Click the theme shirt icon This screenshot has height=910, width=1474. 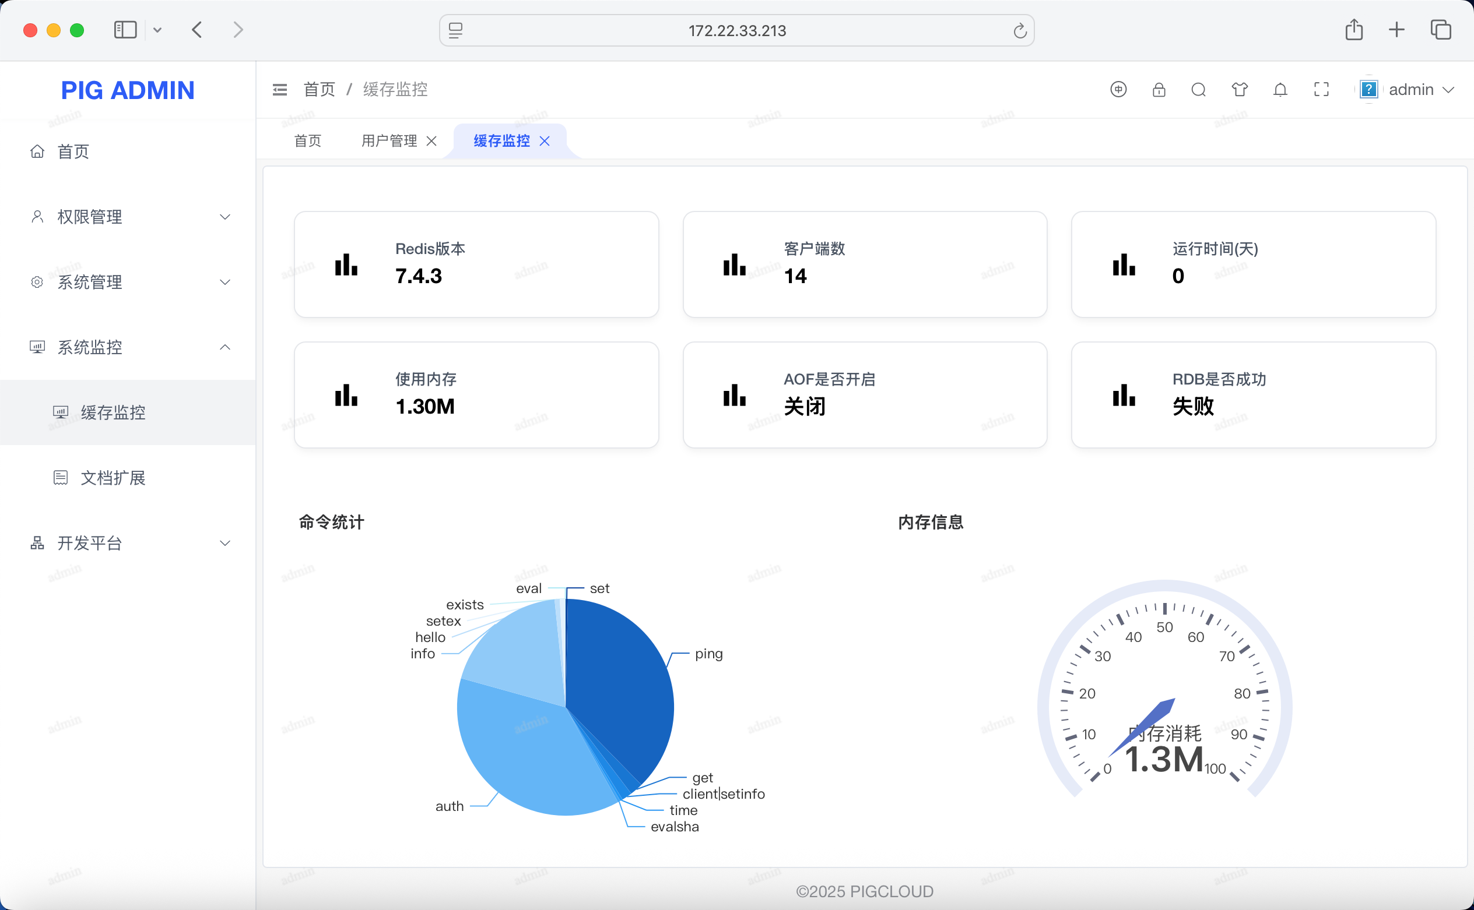pos(1239,90)
